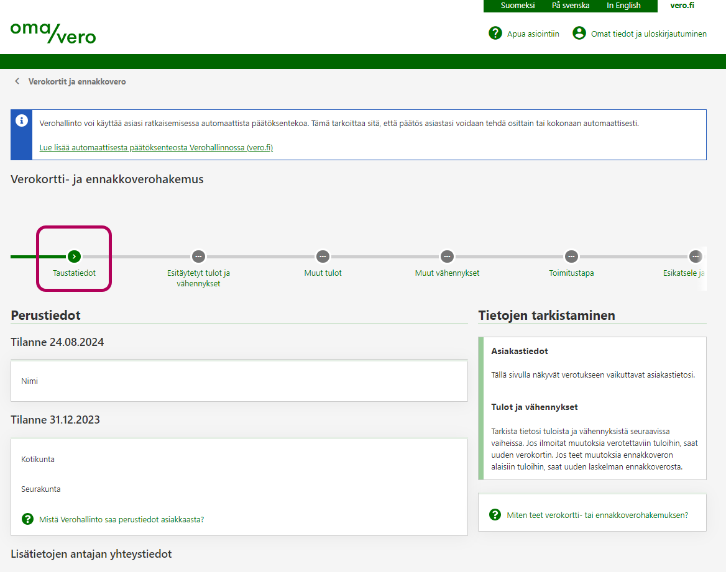Go back to Verokortit ja ennakkovero
726x572 pixels.
[77, 81]
